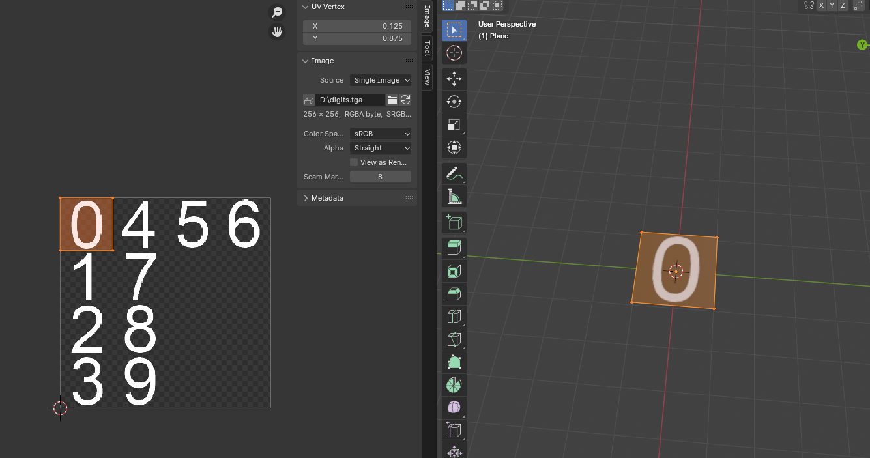Activate the Rotate tool

pyautogui.click(x=454, y=102)
